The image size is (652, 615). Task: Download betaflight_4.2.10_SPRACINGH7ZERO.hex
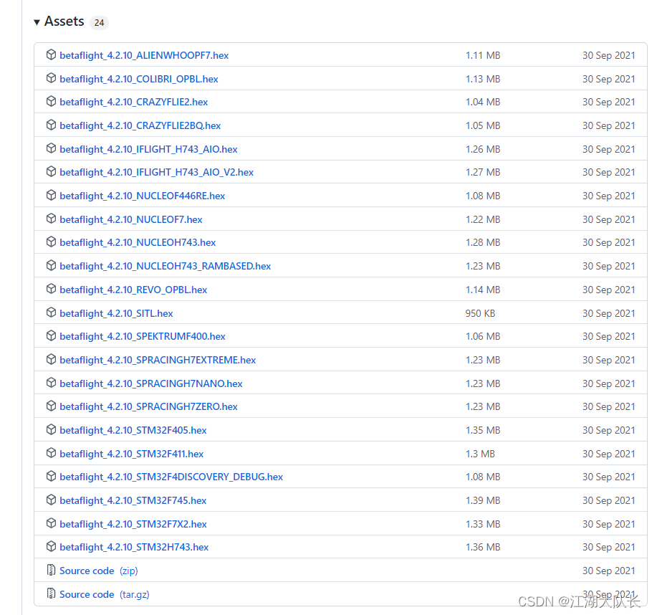[x=148, y=406]
